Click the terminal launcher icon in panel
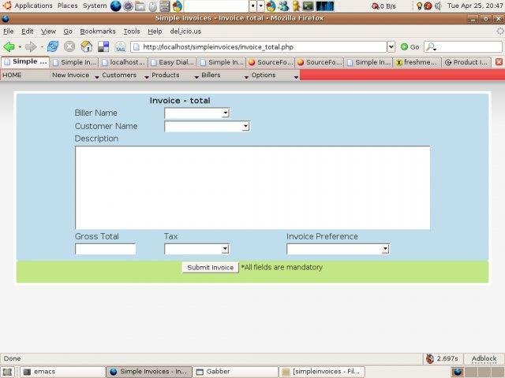 click(309, 6)
